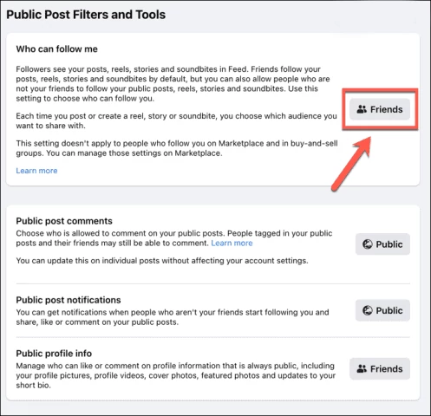Click the people icon in Who can follow me
The image size is (431, 416).
362,109
